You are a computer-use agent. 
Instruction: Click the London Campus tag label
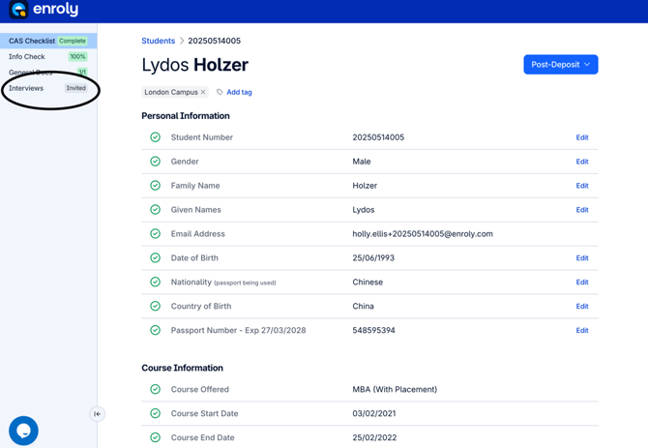pos(171,92)
